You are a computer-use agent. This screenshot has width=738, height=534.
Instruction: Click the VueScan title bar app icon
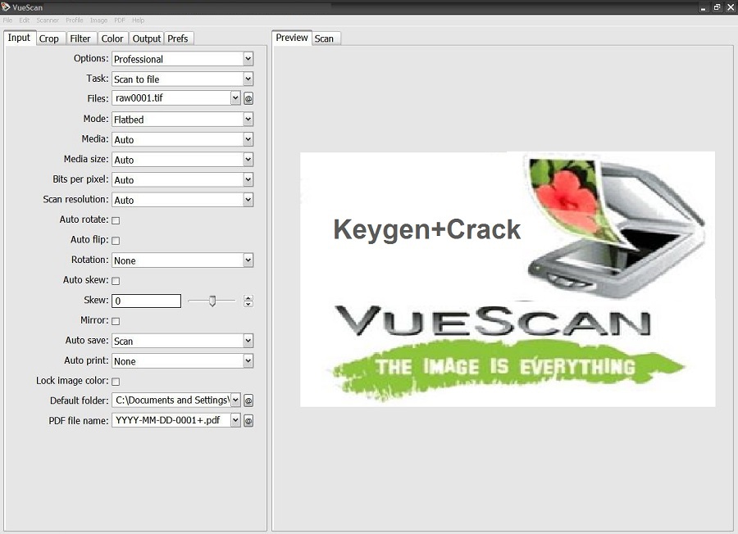pyautogui.click(x=6, y=7)
